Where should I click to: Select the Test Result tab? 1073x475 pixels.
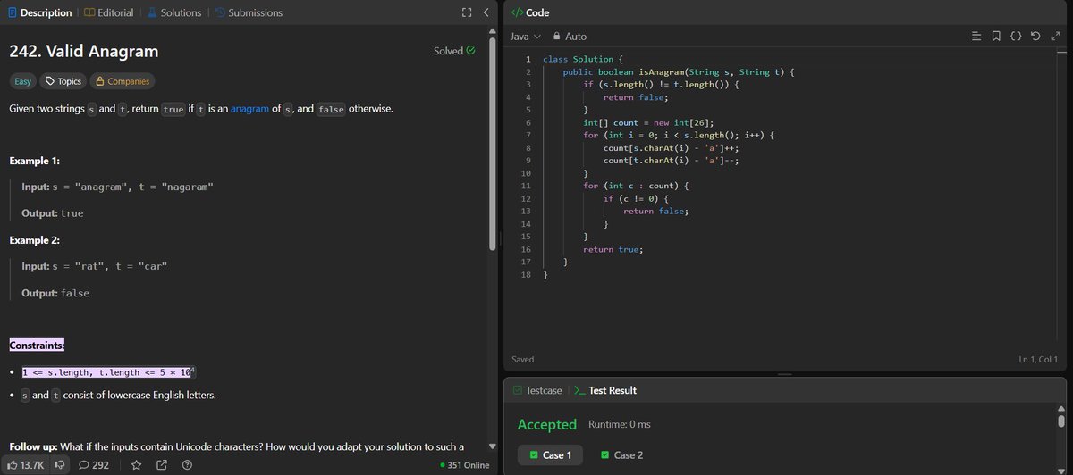point(605,390)
